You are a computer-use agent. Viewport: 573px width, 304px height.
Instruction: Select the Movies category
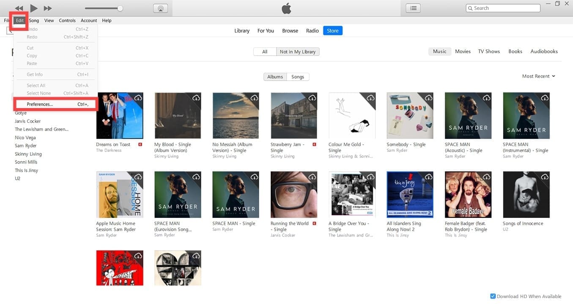coord(463,51)
